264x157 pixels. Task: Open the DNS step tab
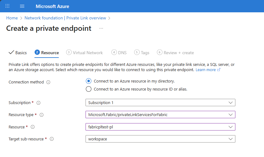point(119,53)
